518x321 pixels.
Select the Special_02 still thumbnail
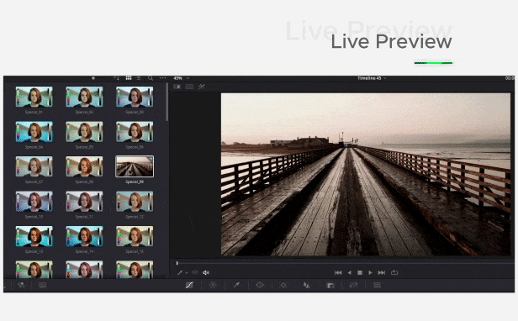pos(84,97)
